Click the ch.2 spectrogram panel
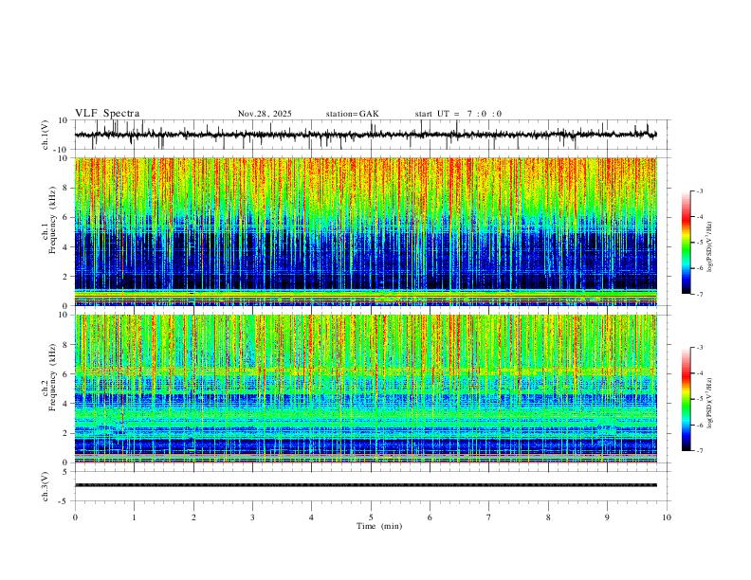 (365, 389)
